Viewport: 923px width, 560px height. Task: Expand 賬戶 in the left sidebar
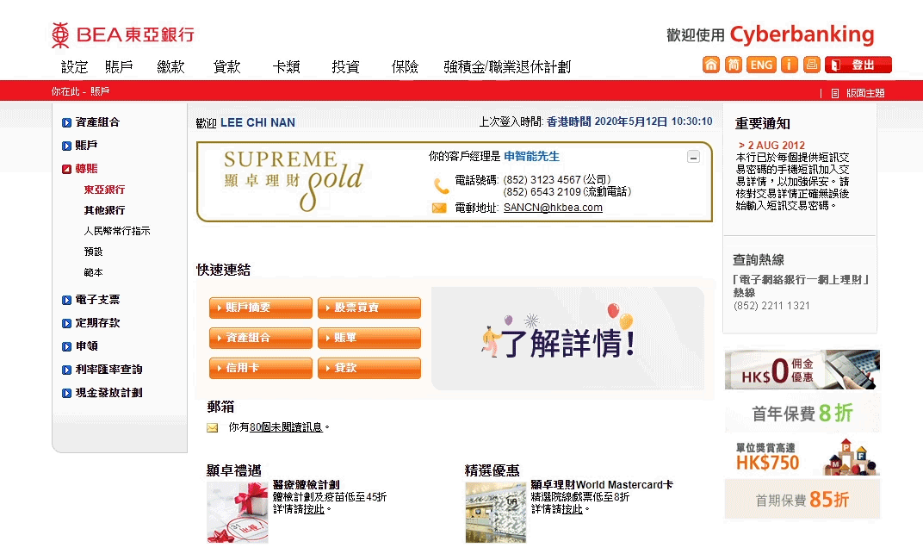(x=80, y=146)
